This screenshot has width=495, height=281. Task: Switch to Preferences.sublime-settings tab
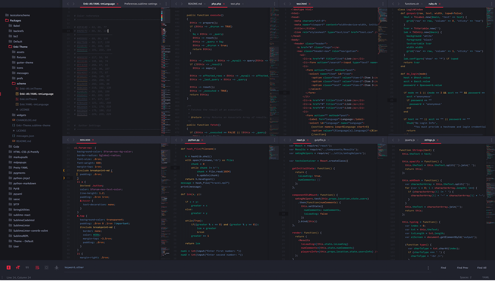click(x=141, y=4)
